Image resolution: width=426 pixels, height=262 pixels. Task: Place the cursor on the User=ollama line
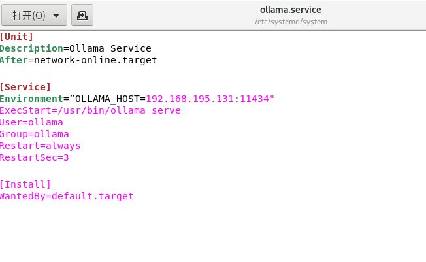coord(31,122)
